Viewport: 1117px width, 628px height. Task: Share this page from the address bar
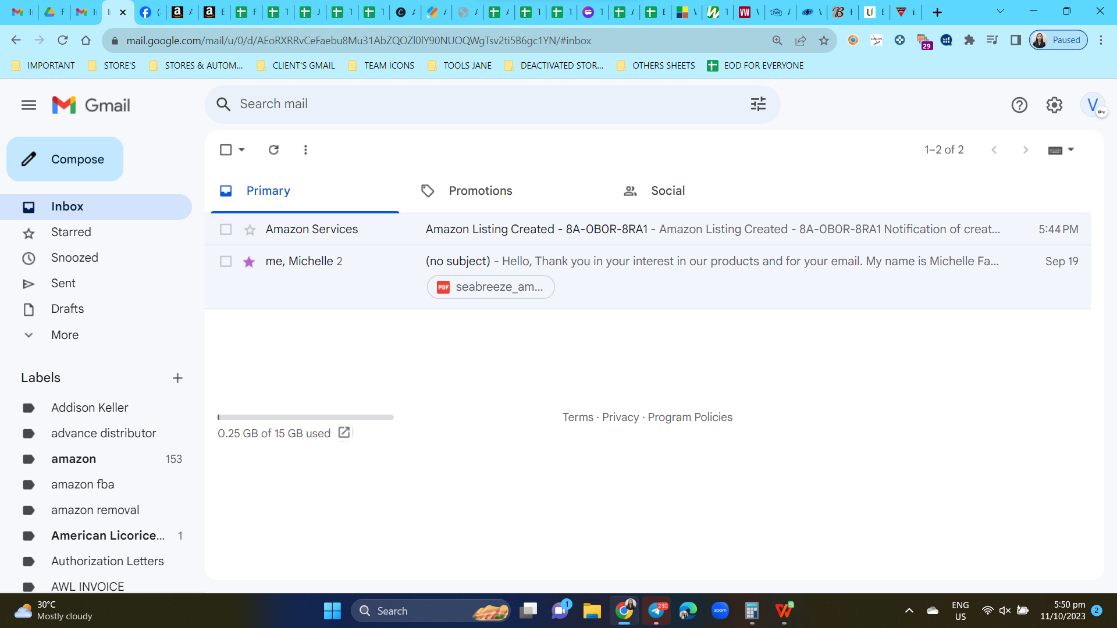(801, 40)
